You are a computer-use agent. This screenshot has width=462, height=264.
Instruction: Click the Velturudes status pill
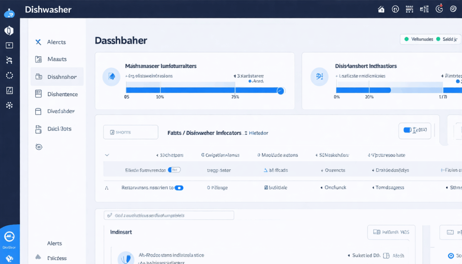coord(419,39)
